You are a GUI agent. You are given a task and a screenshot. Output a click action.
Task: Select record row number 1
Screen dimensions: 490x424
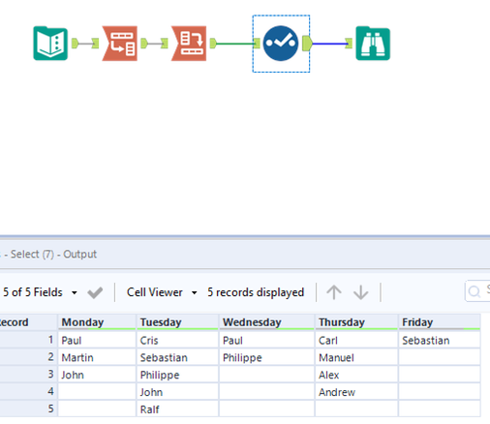pos(28,340)
